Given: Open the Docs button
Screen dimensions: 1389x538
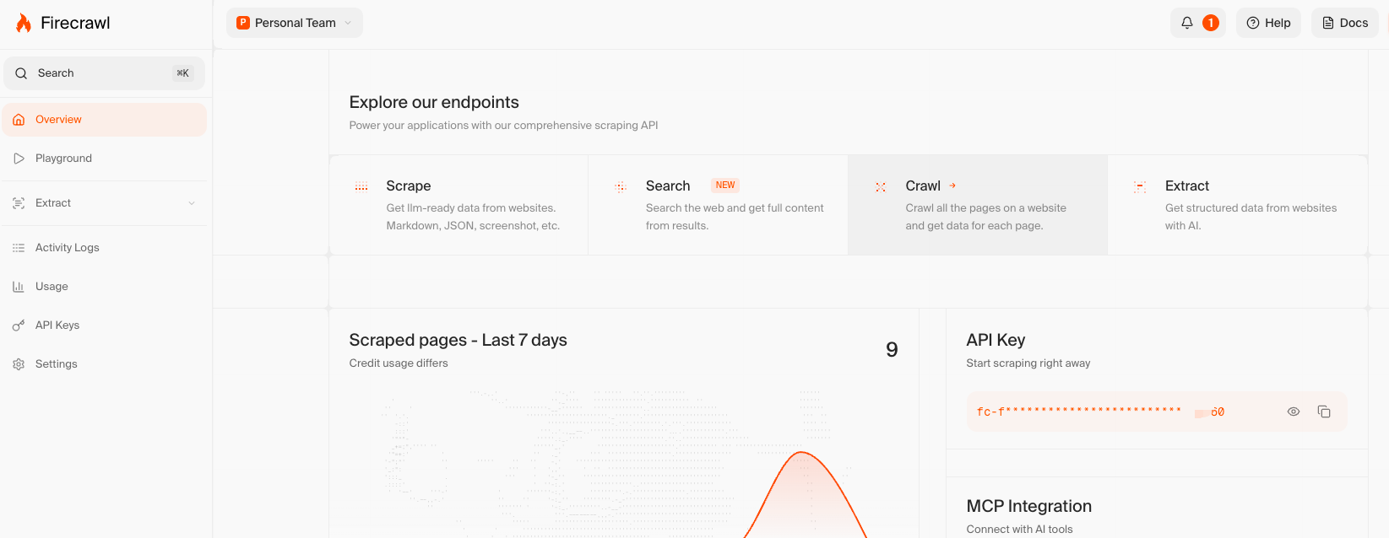Looking at the screenshot, I should point(1344,23).
